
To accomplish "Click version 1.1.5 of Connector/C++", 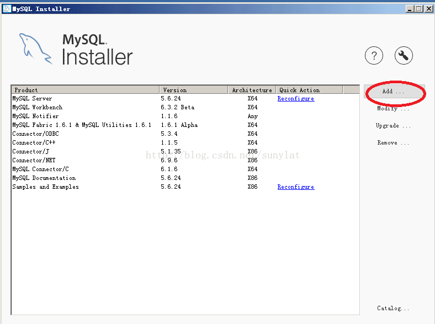I will 169,142.
